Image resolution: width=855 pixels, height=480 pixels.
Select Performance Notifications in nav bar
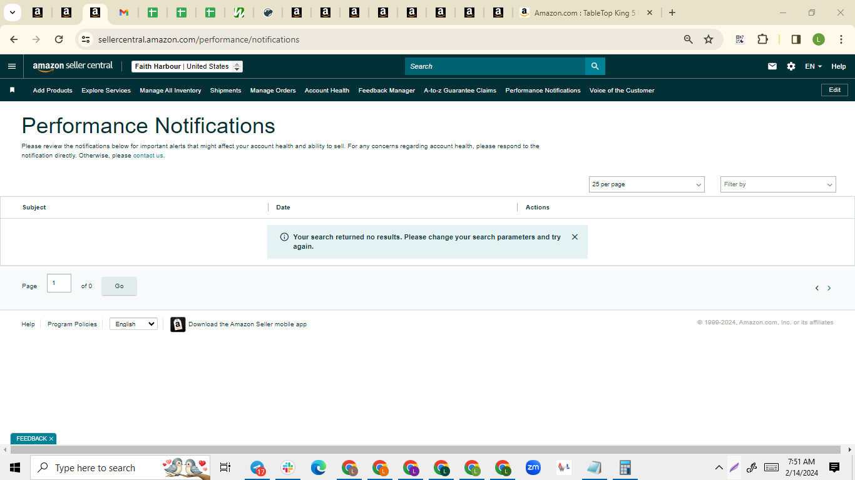543,91
